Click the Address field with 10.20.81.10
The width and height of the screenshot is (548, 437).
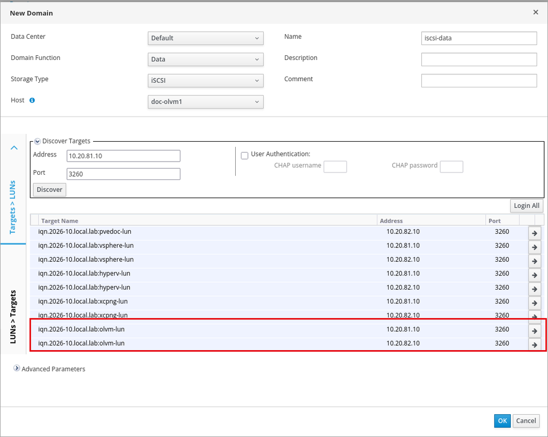click(x=123, y=156)
